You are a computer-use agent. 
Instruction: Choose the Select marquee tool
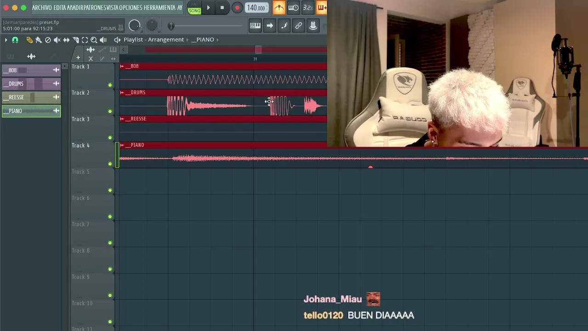tap(85, 40)
